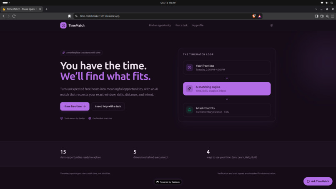Viewport: 336px width, 189px height.
Task: Open the Leo AI assistant icon
Action: pos(327,16)
